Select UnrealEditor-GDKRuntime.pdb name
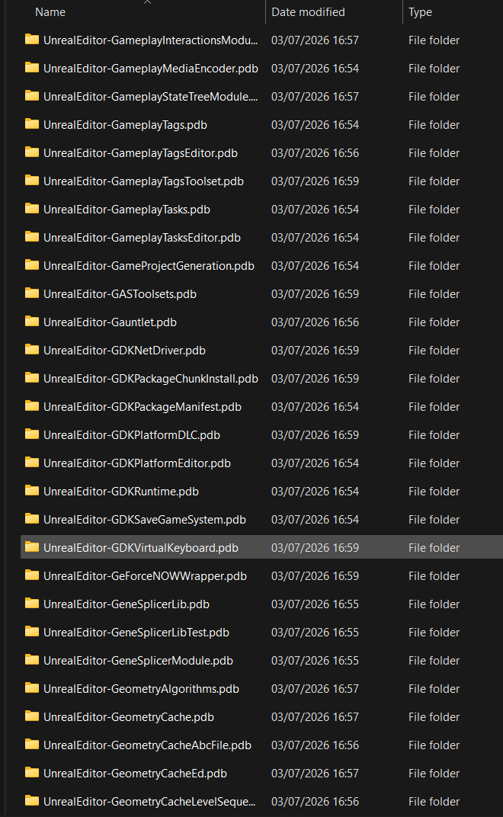Image resolution: width=503 pixels, height=817 pixels. pyautogui.click(x=121, y=490)
